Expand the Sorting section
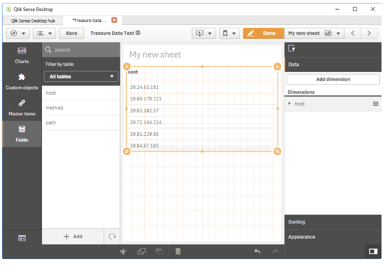This screenshot has width=385, height=272. point(333,222)
